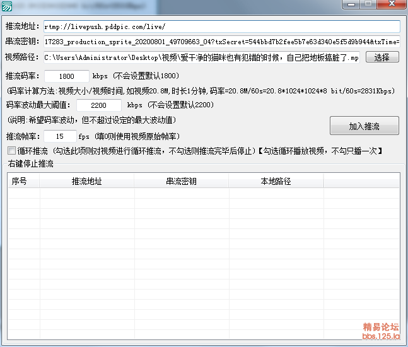Click the 串流密钥 column header in list
Screen dimensions: 408x347
coord(182,181)
